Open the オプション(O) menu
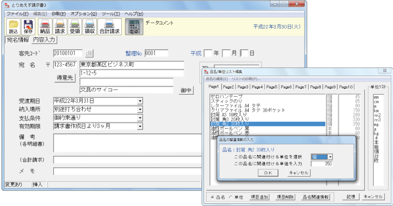The image size is (393, 206). point(84,14)
